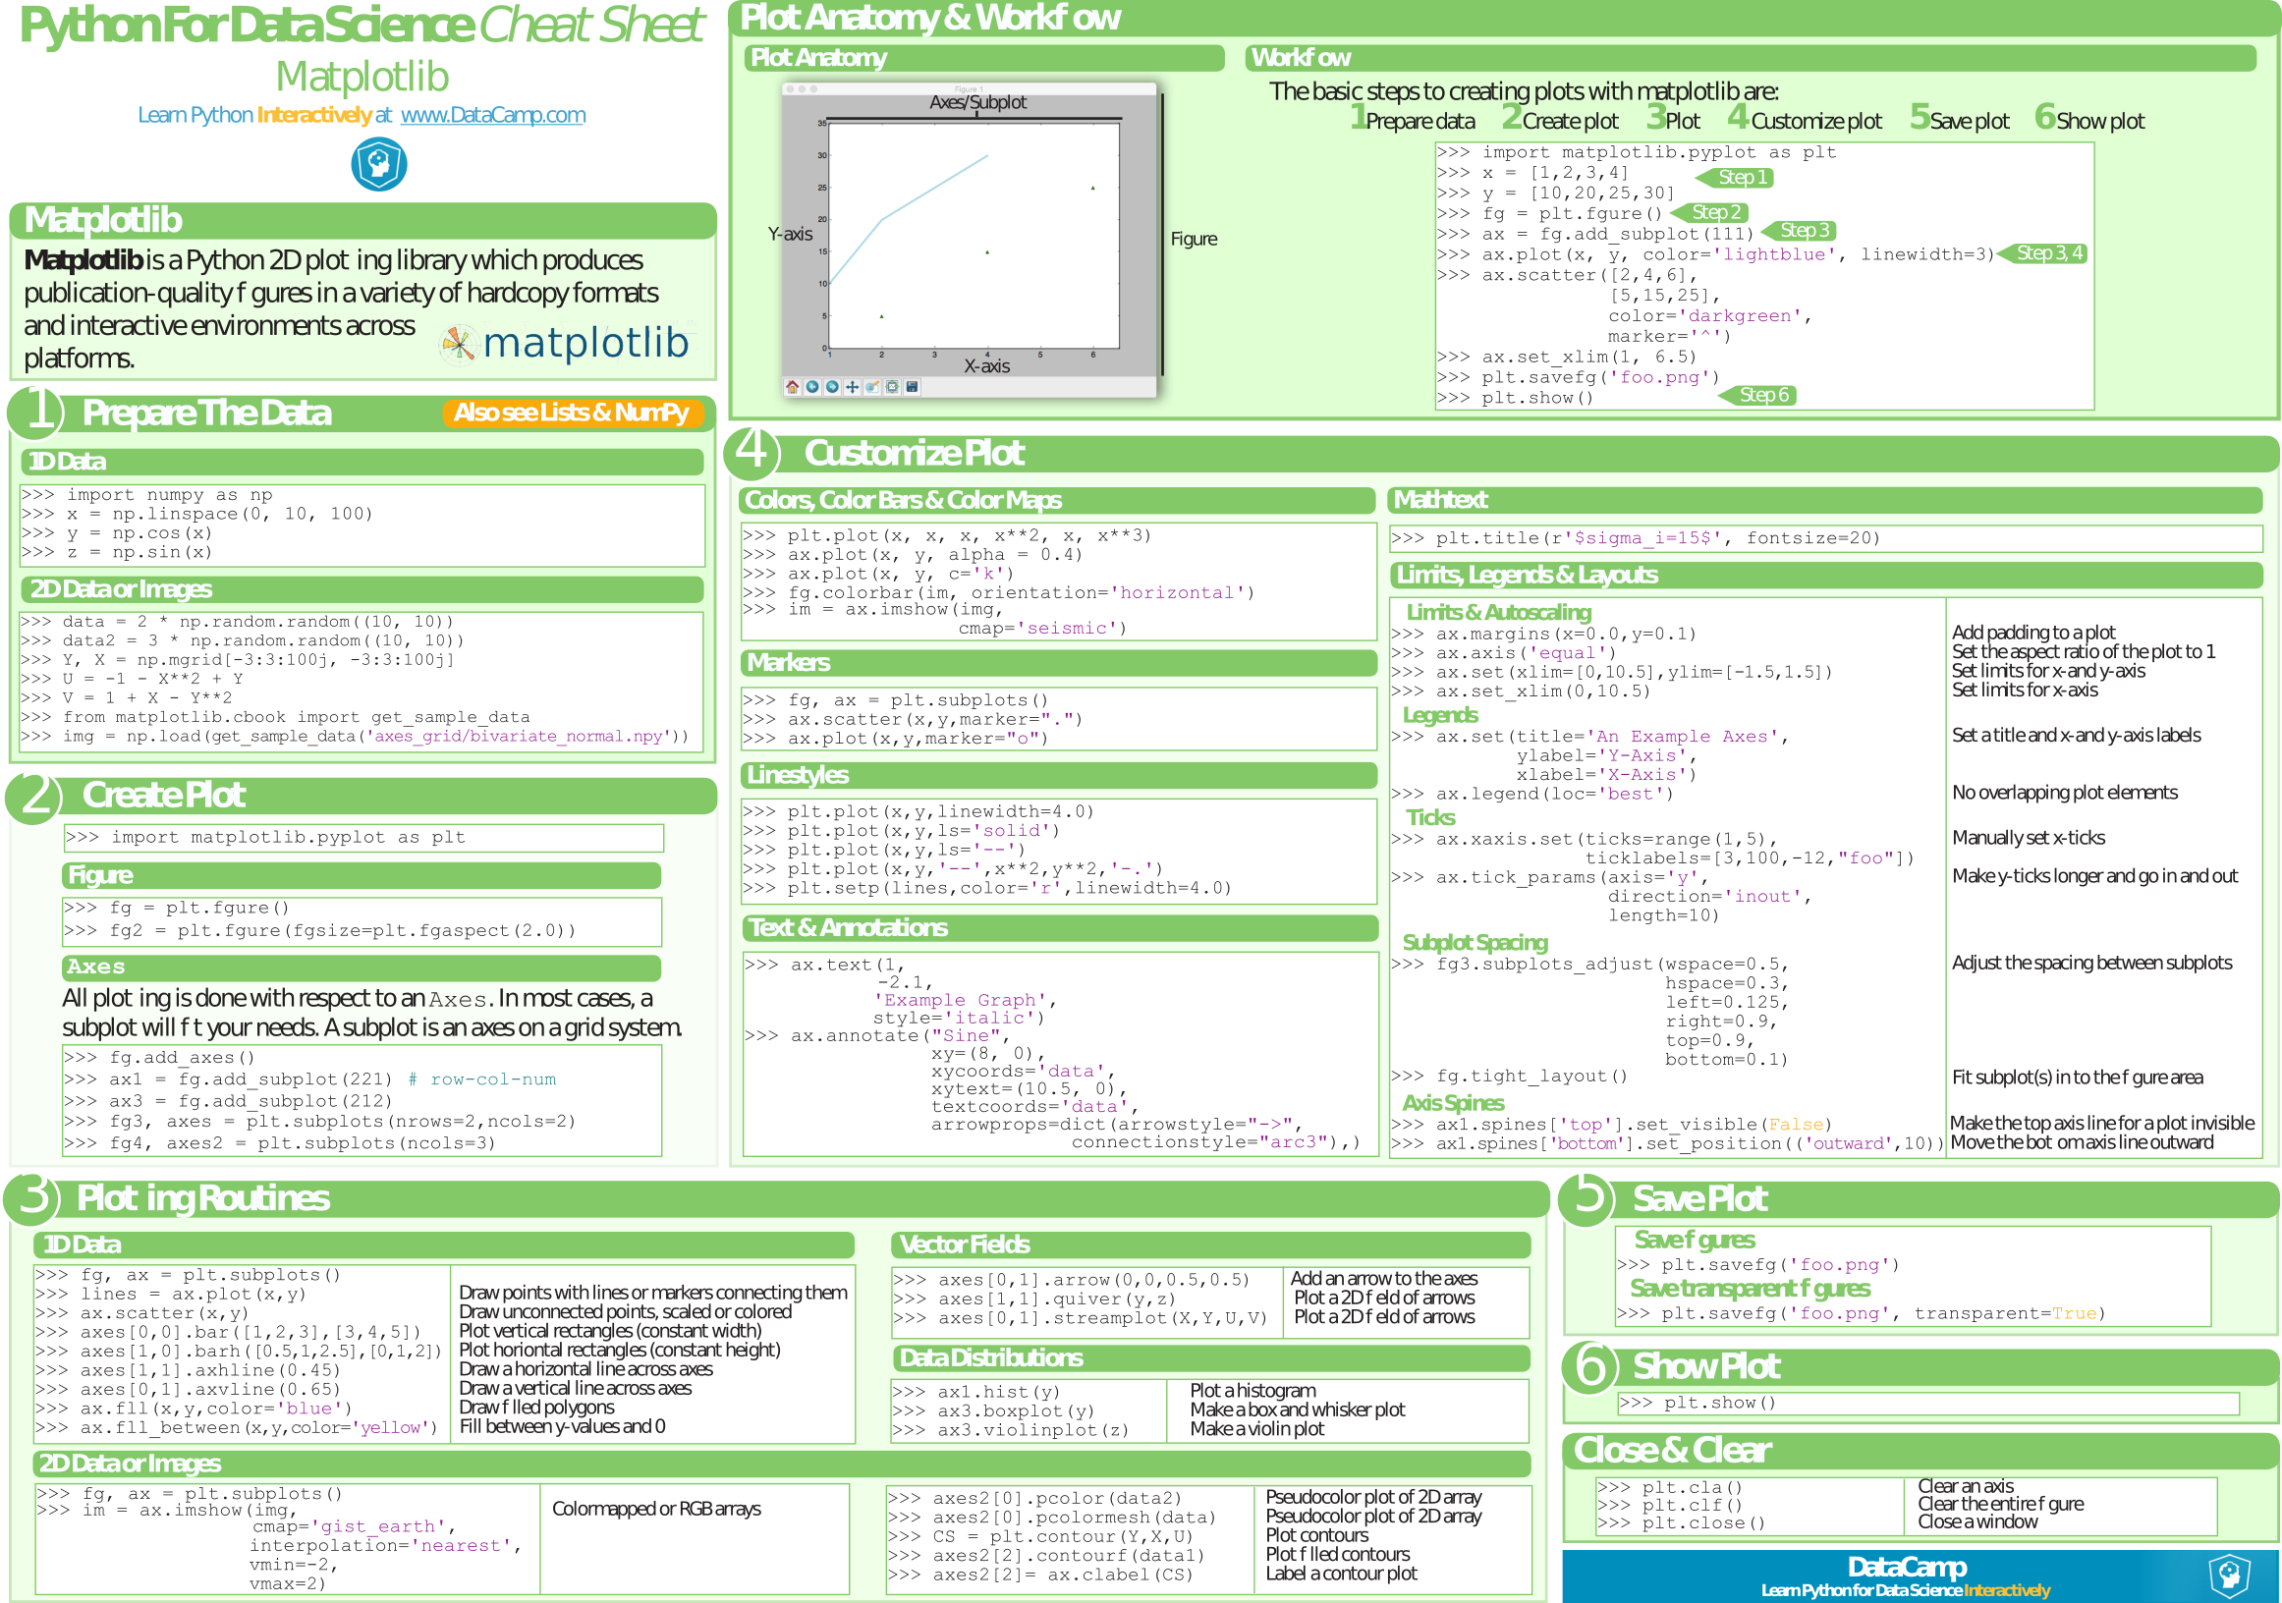Select the Zoom-to-rectangle tool in Figure 1 toolbar
Screen dimensions: 2282x1603
(x=871, y=387)
